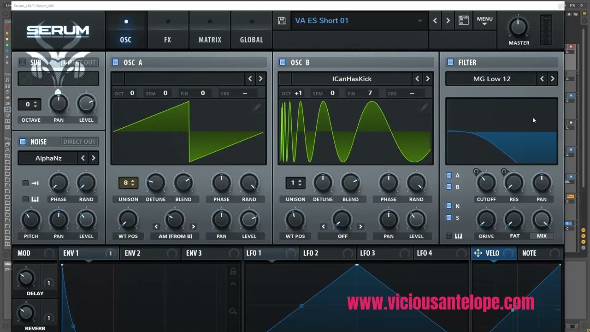Click the OSC A DETUNE knob
The image size is (590, 332).
[x=156, y=183]
